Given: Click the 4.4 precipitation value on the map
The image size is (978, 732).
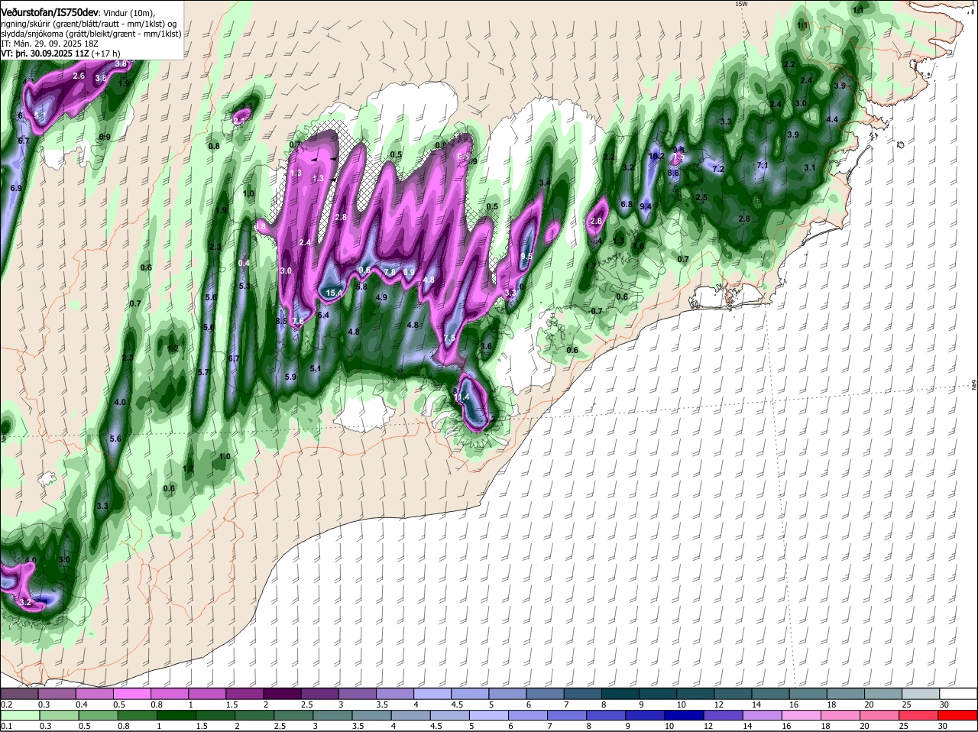Looking at the screenshot, I should coord(833,119).
